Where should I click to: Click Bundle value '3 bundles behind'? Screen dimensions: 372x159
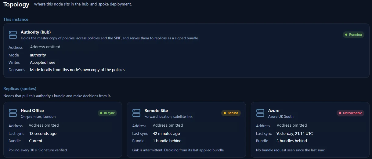pos(292,141)
